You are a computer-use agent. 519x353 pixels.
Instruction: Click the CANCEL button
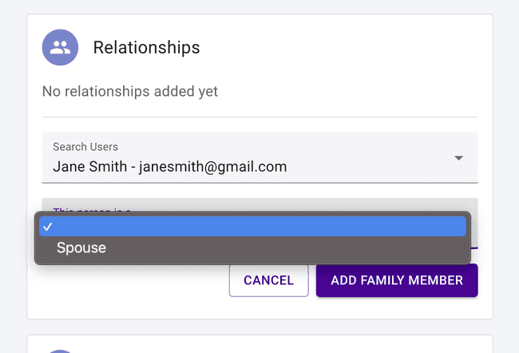pyautogui.click(x=268, y=280)
